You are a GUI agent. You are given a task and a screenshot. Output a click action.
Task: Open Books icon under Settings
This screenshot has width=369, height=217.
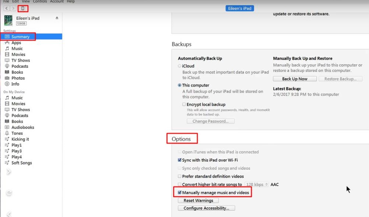click(7, 72)
